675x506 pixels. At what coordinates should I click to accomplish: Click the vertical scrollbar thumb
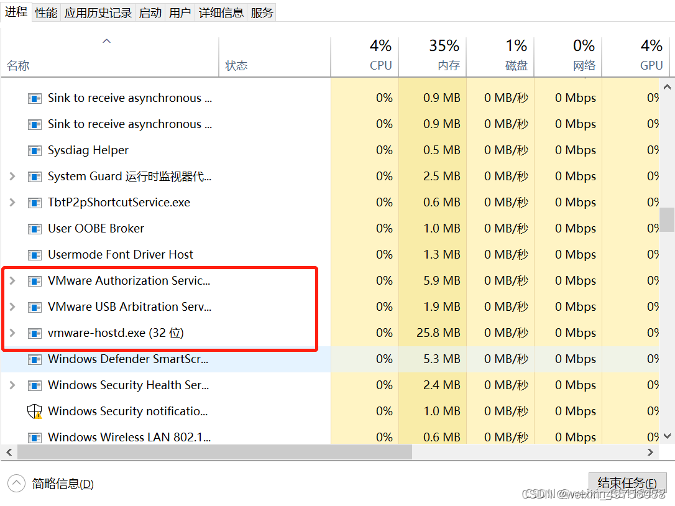tap(668, 219)
